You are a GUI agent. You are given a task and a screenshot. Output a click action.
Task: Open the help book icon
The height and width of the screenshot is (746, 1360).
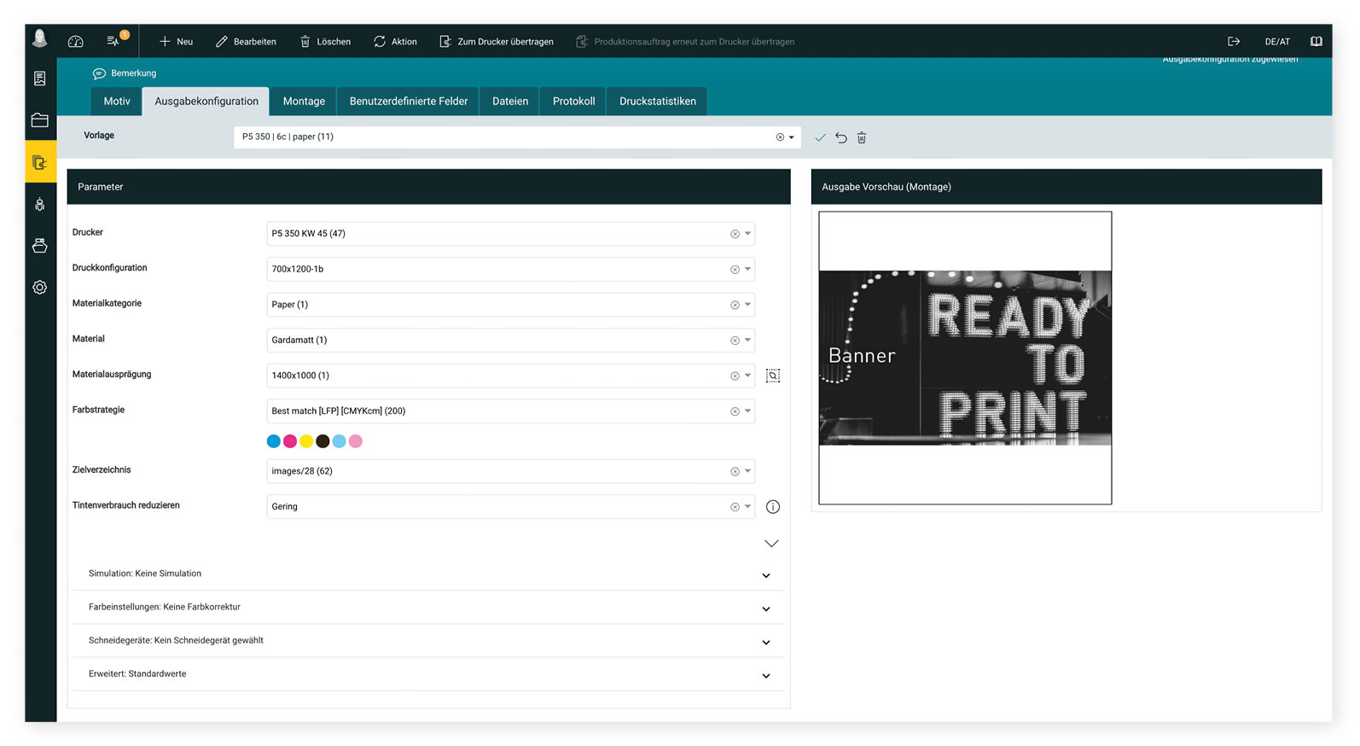[x=1316, y=41]
